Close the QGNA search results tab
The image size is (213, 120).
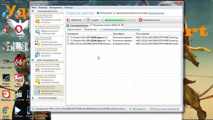point(122,25)
